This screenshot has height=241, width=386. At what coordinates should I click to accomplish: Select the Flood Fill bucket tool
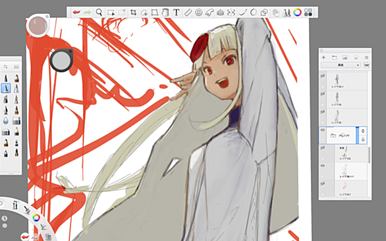pos(165,13)
